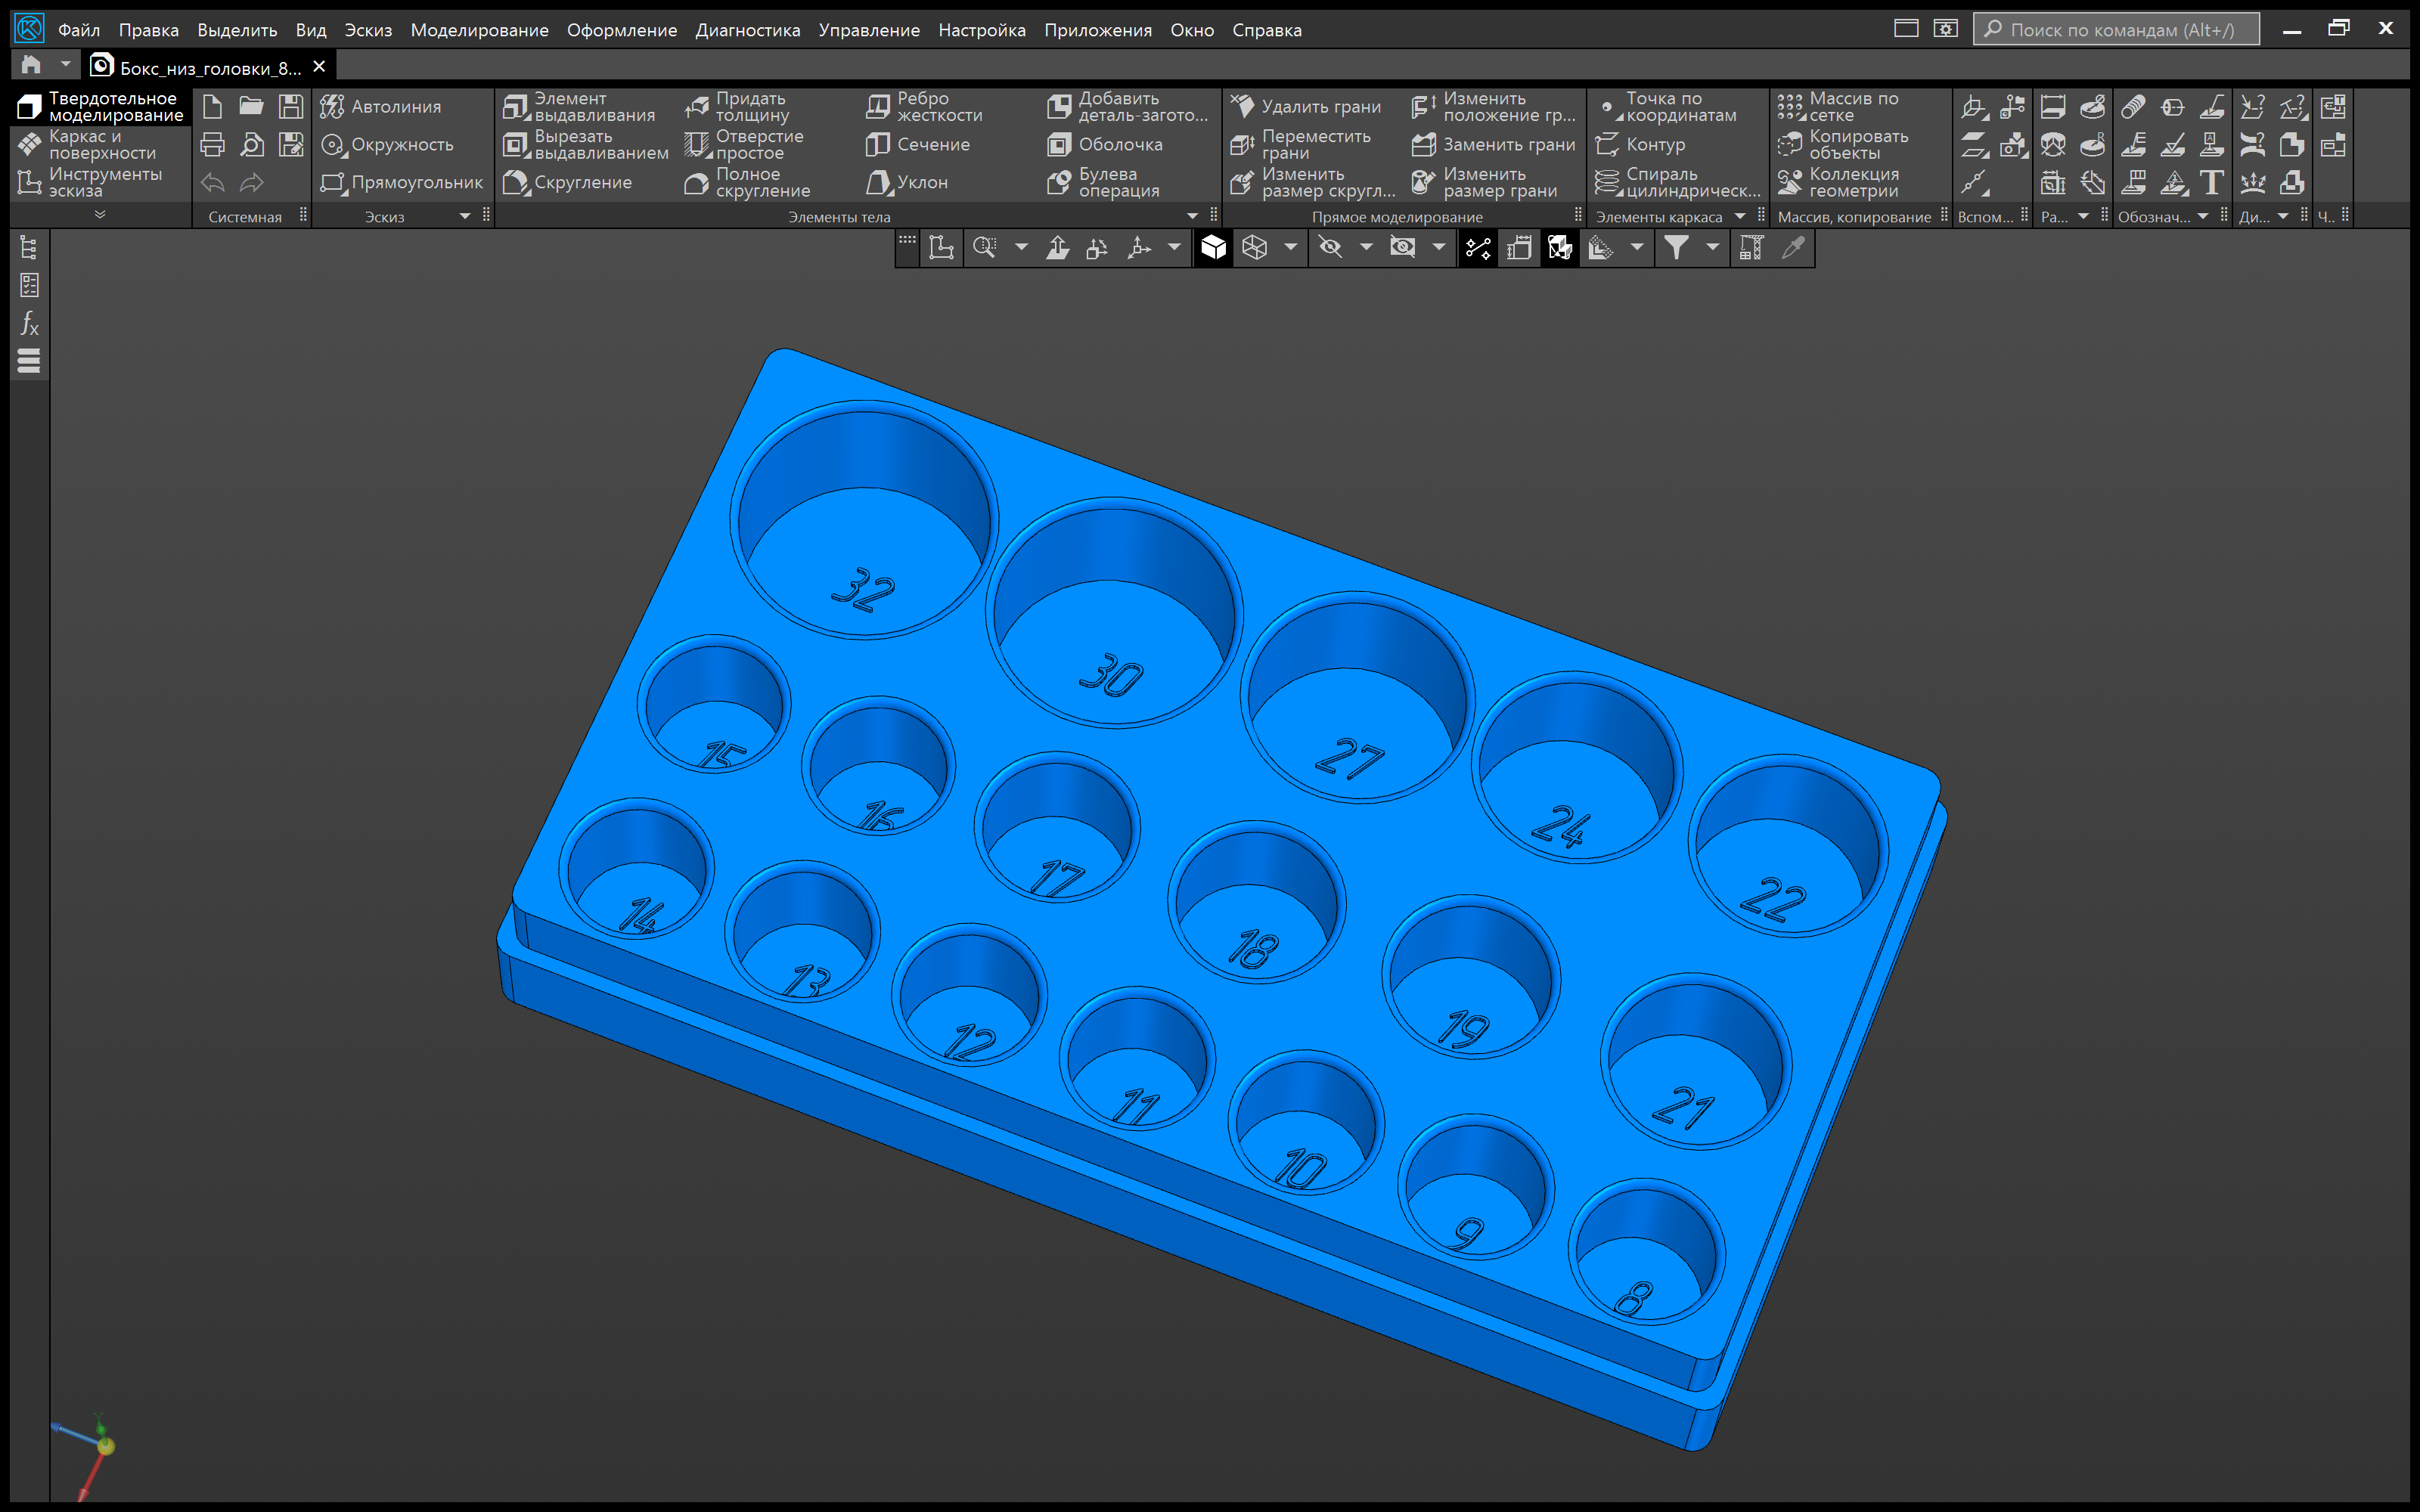Open the parameters panel icon in left sidebar
2420x1512 pixels.
pyautogui.click(x=29, y=285)
